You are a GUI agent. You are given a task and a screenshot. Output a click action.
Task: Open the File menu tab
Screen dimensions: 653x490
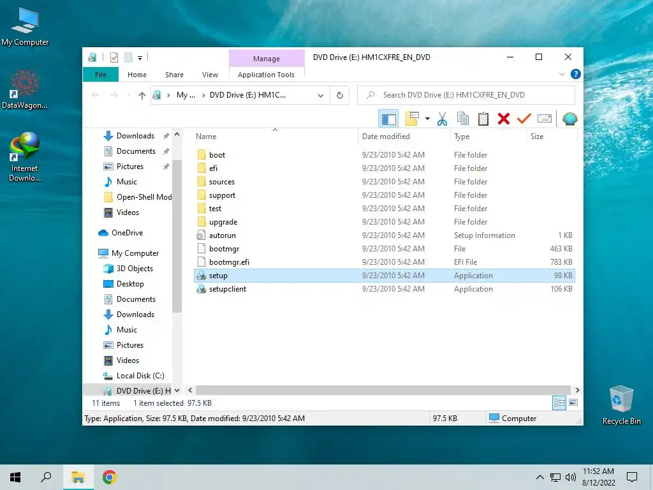tap(101, 75)
